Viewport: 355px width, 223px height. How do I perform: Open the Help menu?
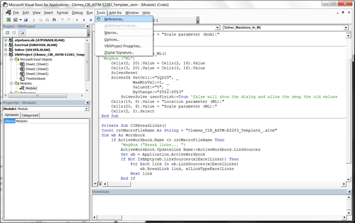146,13
